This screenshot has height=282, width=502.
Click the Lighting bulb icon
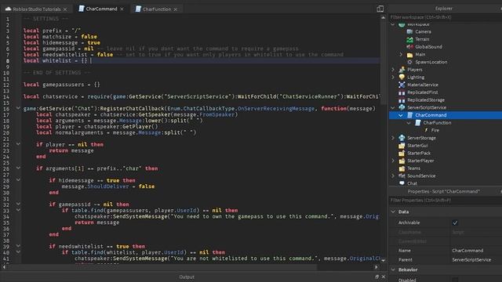click(x=402, y=78)
